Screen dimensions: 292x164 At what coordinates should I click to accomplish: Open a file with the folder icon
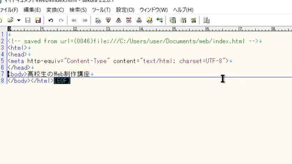click(10, 20)
